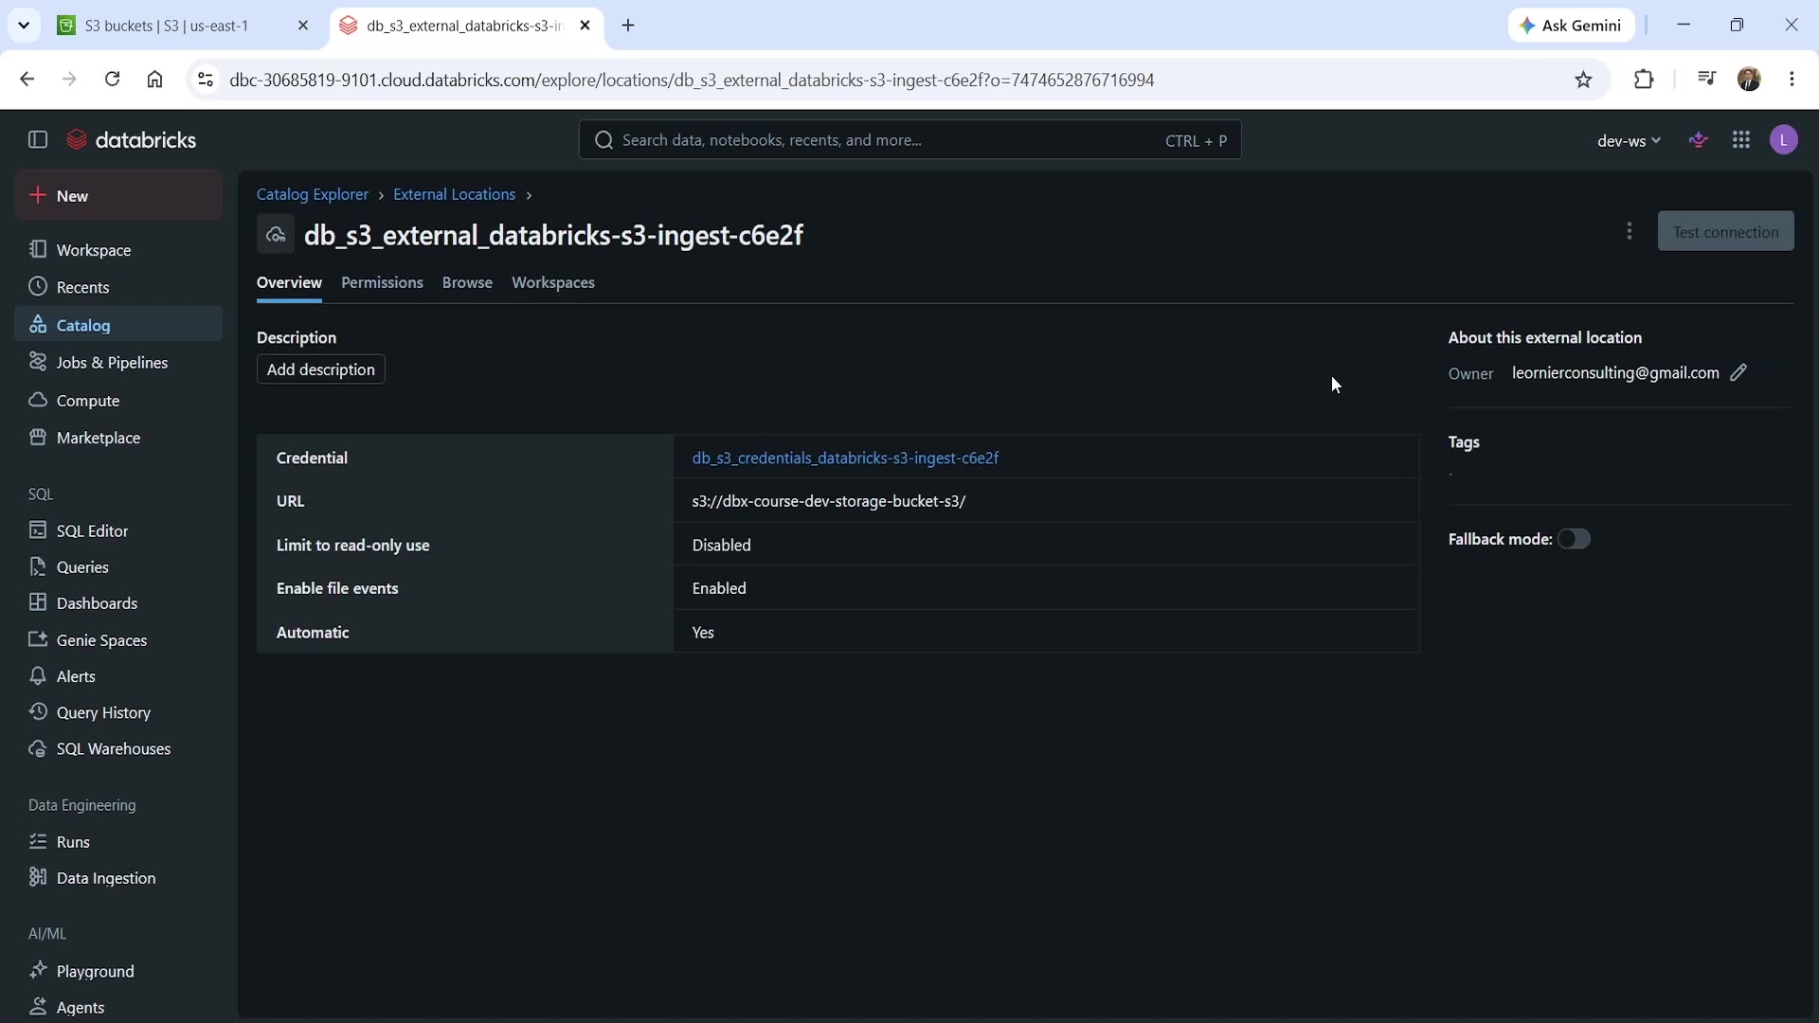Open media controls icon in Chrome toolbar
Viewport: 1819px width, 1023px height.
pyautogui.click(x=1706, y=80)
